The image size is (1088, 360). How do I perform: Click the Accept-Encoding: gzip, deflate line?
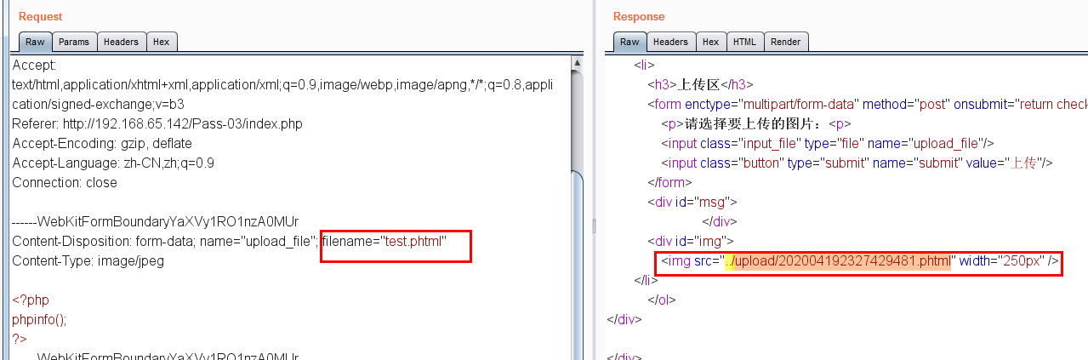point(102,144)
